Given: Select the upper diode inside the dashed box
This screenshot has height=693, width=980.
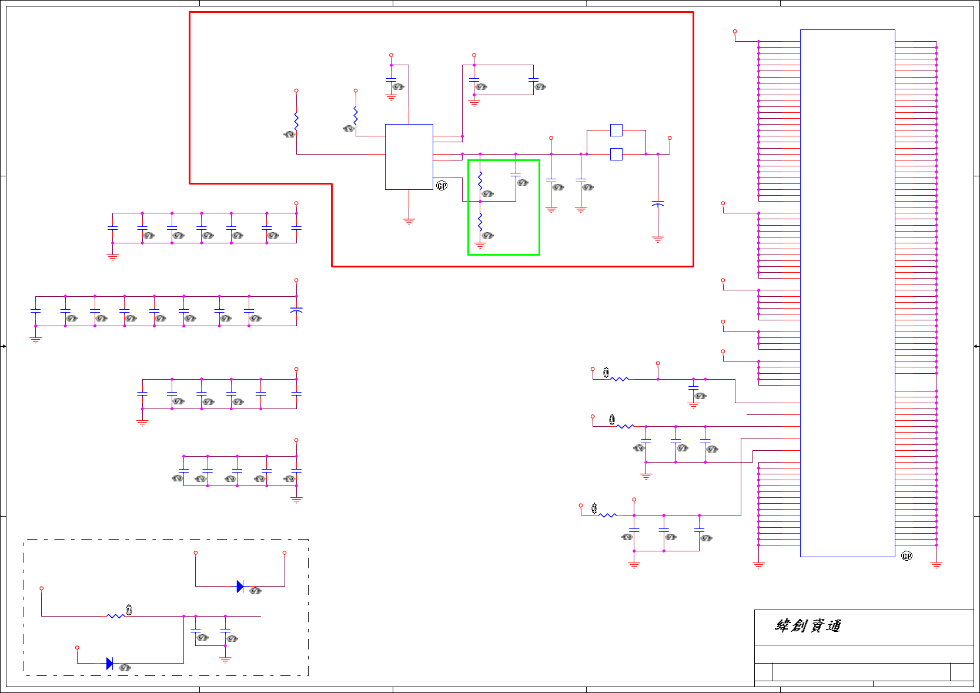Looking at the screenshot, I should pyautogui.click(x=240, y=586).
